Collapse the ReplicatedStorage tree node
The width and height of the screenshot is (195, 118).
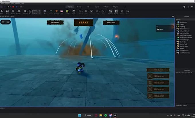click(176, 35)
